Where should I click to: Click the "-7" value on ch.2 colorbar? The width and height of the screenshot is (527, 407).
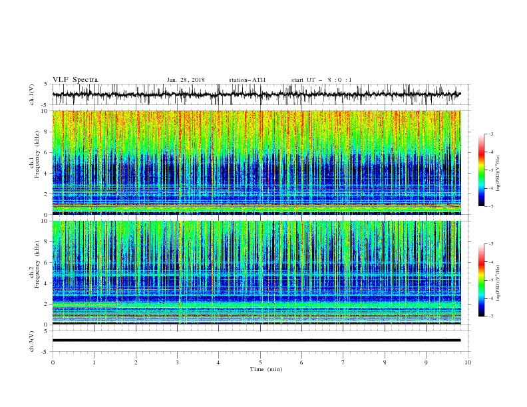(x=491, y=316)
